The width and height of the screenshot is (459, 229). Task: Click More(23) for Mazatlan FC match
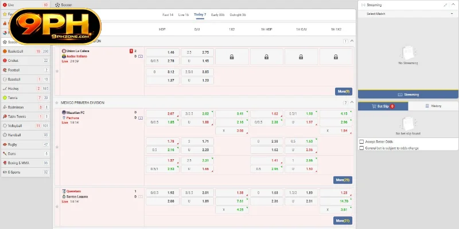[x=343, y=180]
